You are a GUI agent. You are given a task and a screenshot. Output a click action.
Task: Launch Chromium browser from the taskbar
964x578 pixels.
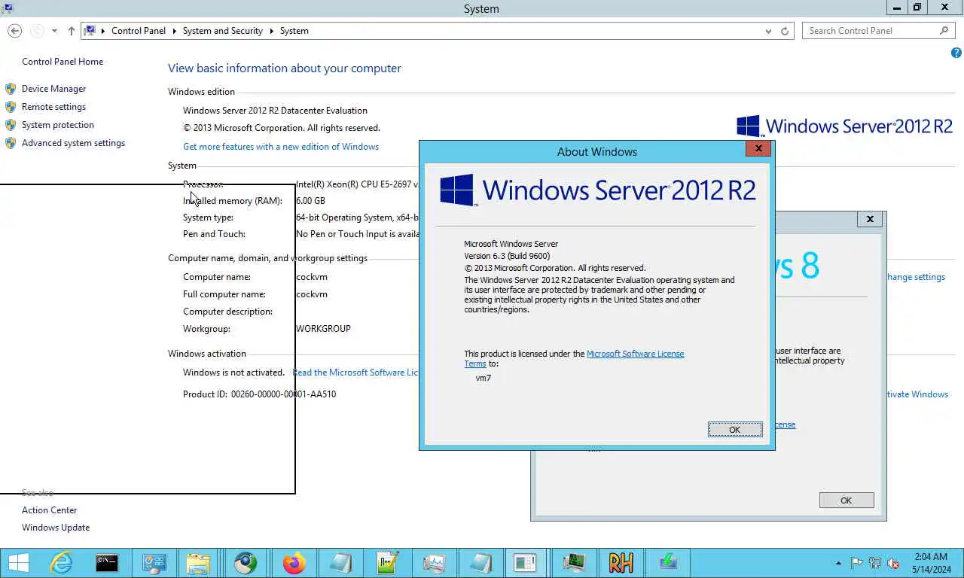pos(246,563)
